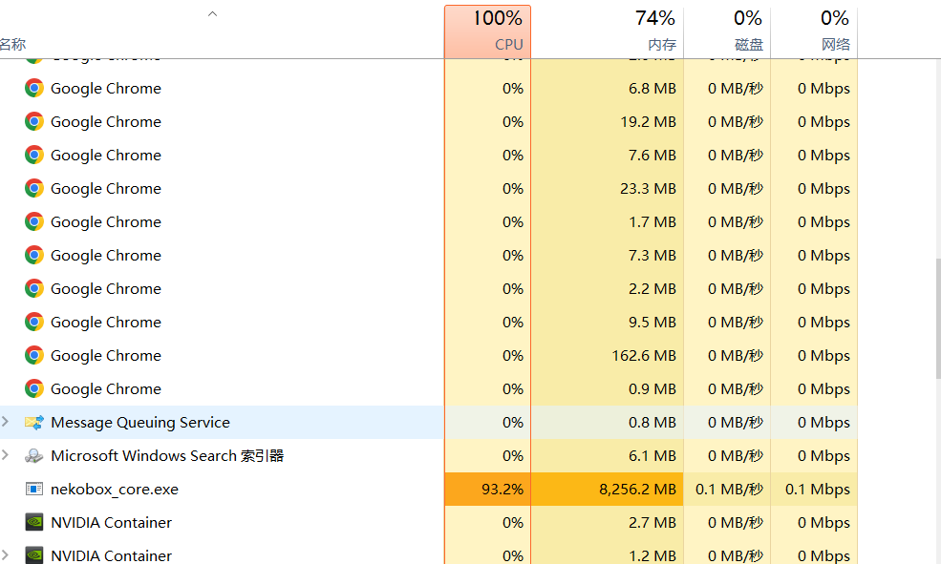This screenshot has width=941, height=564.
Task: Click the Windows Search indexer magnifier icon
Action: pos(34,456)
